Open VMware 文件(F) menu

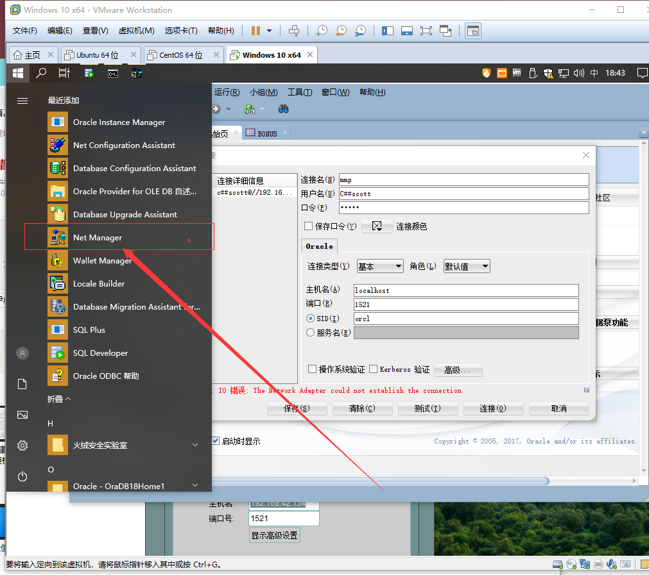(24, 31)
